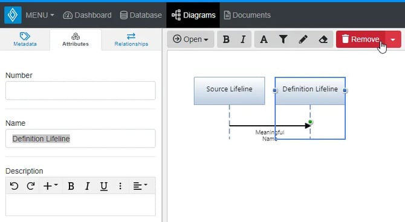Open the Documents section
This screenshot has height=222, width=405.
pyautogui.click(x=247, y=15)
